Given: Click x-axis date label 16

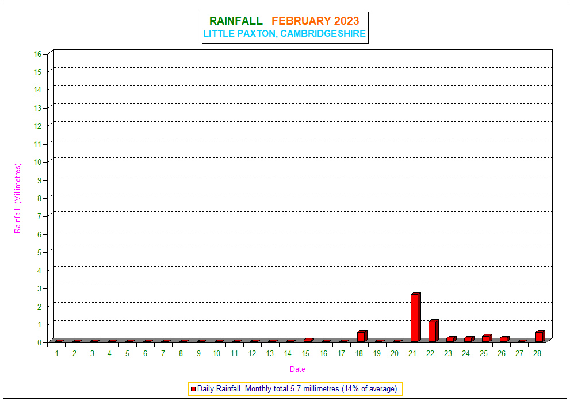Looking at the screenshot, I should pyautogui.click(x=323, y=354).
